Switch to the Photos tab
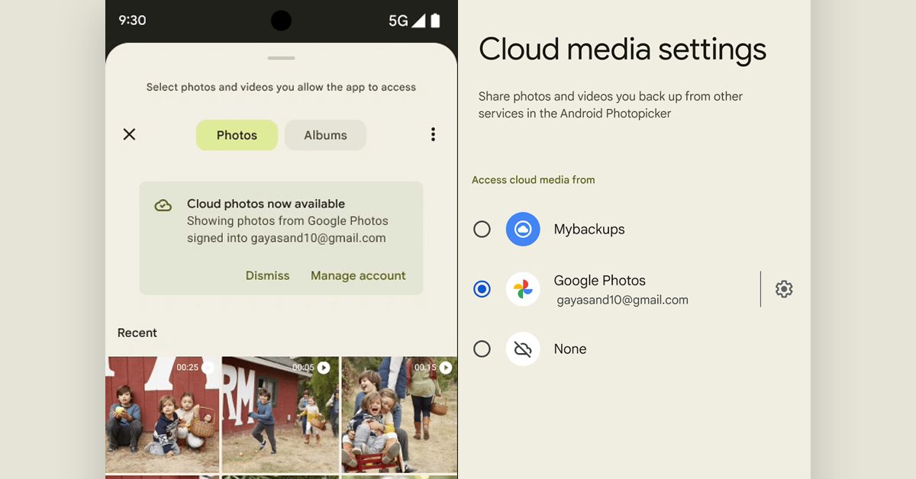Screen dimensions: 916x479 [237, 134]
